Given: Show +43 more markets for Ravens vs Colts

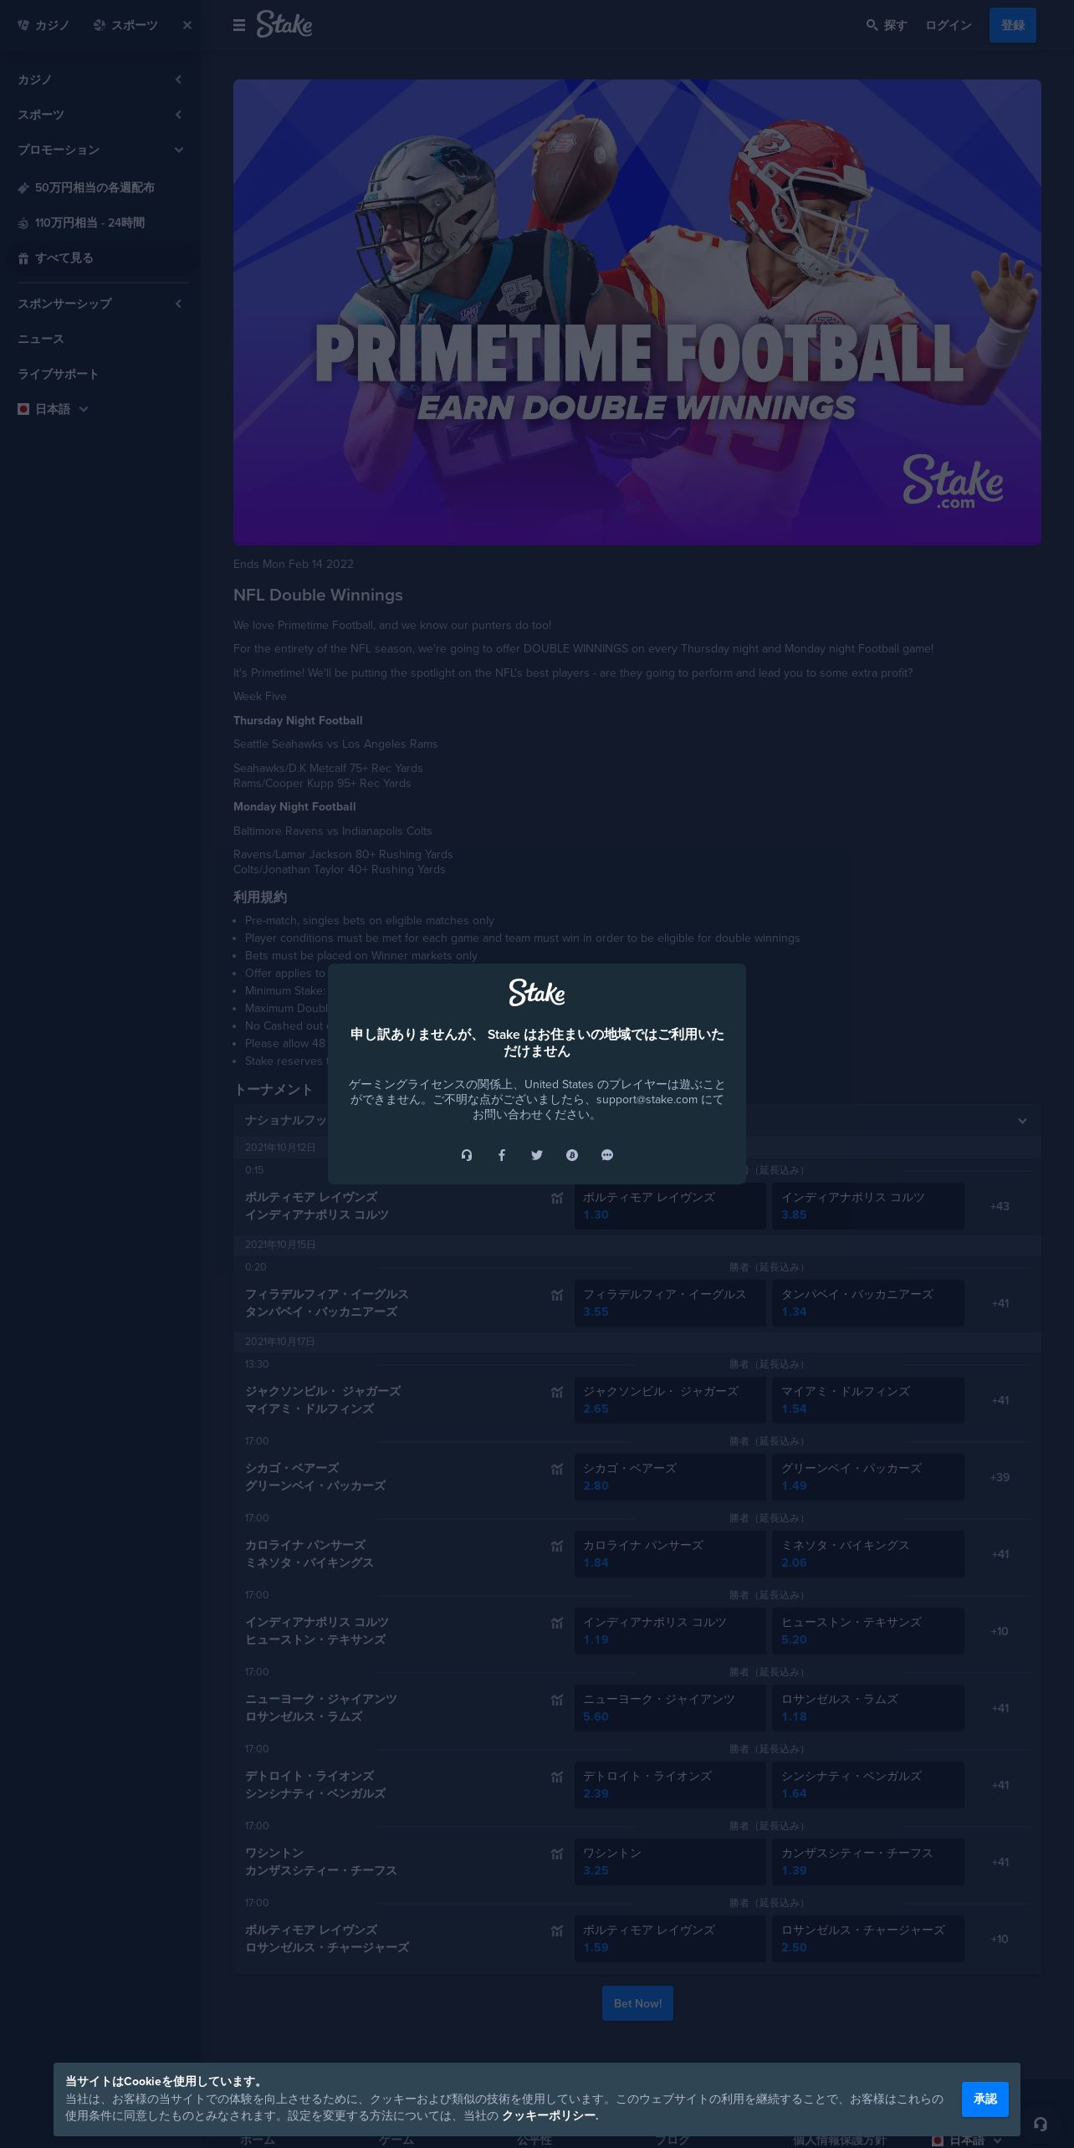Looking at the screenshot, I should (x=1000, y=1206).
